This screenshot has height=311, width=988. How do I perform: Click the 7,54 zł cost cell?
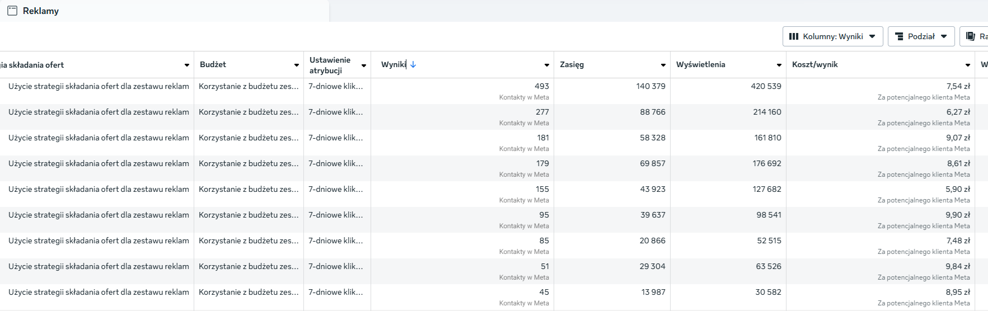(958, 86)
